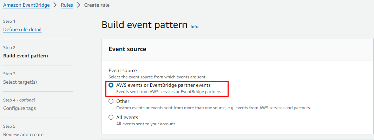Click the Step 4 optional label
Viewport: 374px width, 140px height.
[x=19, y=100]
